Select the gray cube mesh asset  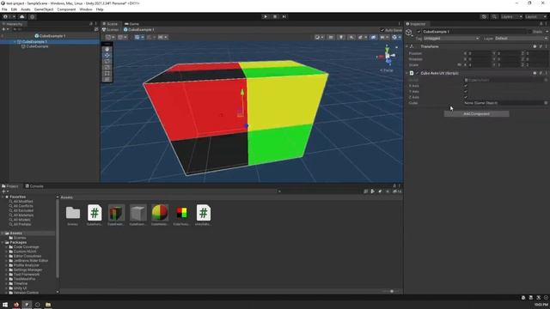pyautogui.click(x=137, y=215)
